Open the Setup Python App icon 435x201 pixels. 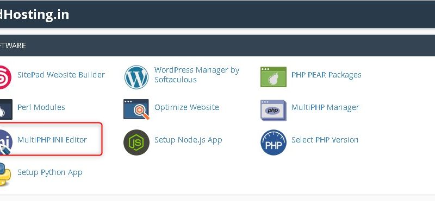(5, 174)
